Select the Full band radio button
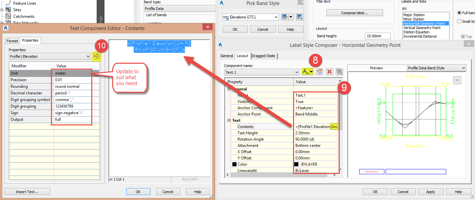475x200 pixels. click(459, 13)
